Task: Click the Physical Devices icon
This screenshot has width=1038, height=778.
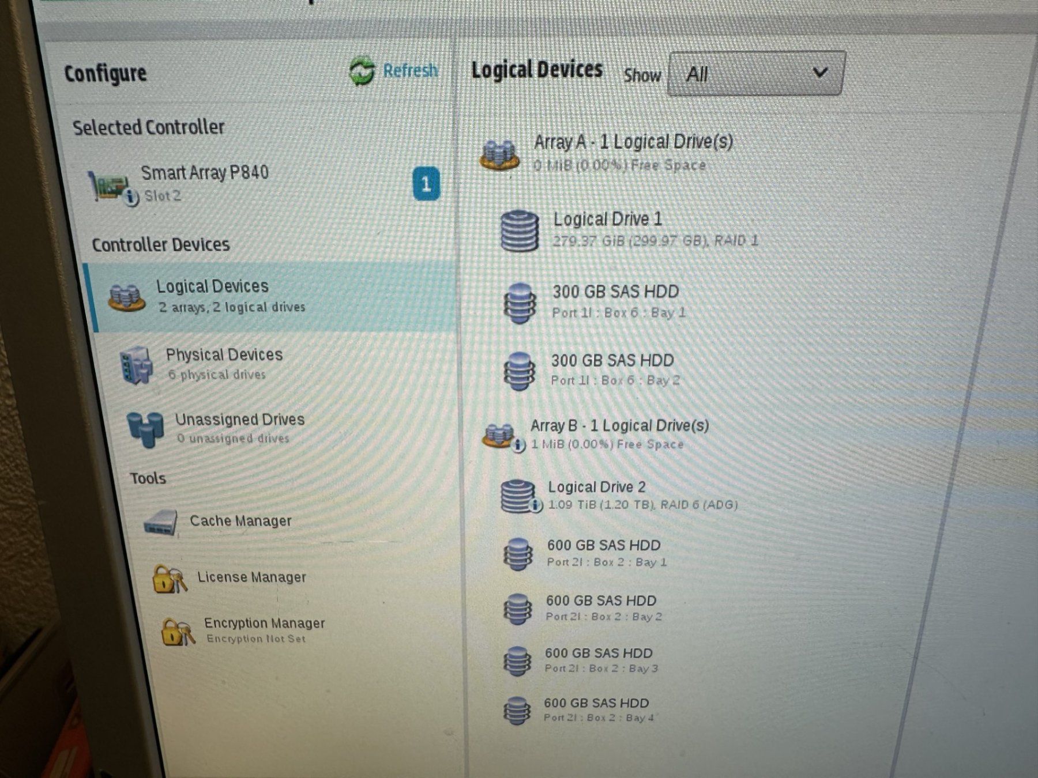Action: click(136, 365)
